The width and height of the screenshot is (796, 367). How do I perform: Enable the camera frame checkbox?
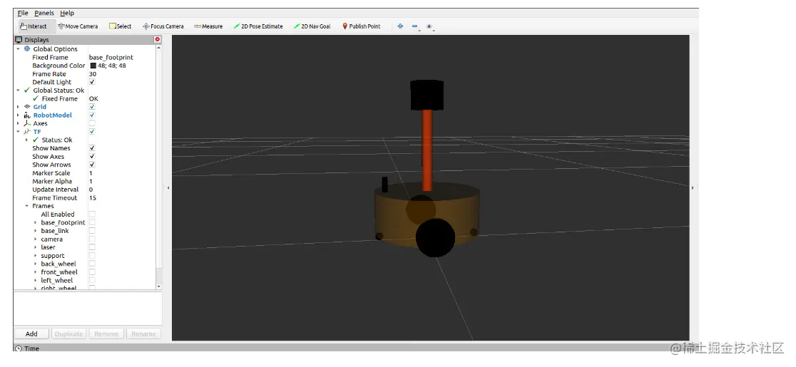[x=92, y=239]
